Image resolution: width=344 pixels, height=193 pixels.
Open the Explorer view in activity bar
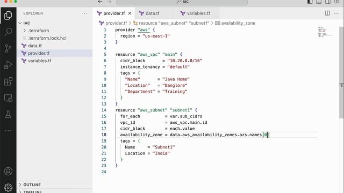point(8,16)
